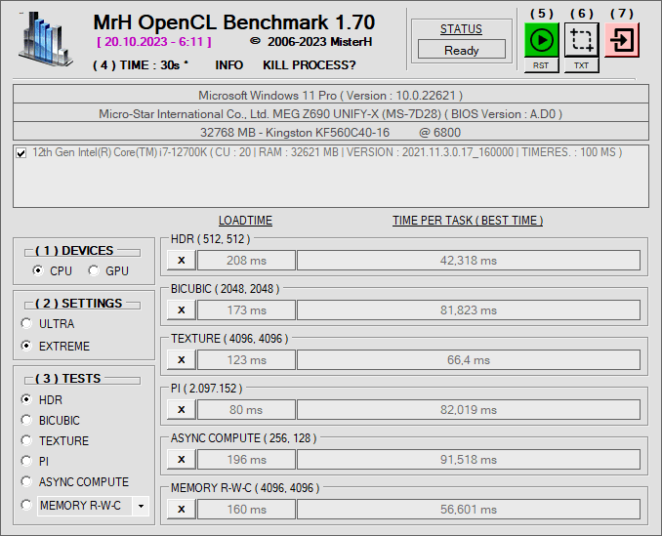Click the STATUS heading

[461, 29]
